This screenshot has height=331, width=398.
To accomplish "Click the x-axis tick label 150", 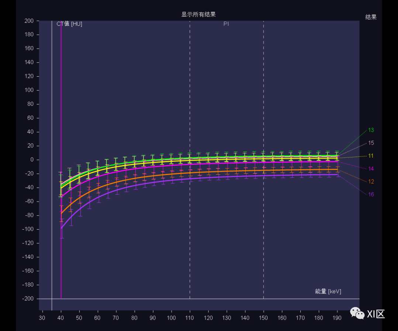I will (263, 318).
